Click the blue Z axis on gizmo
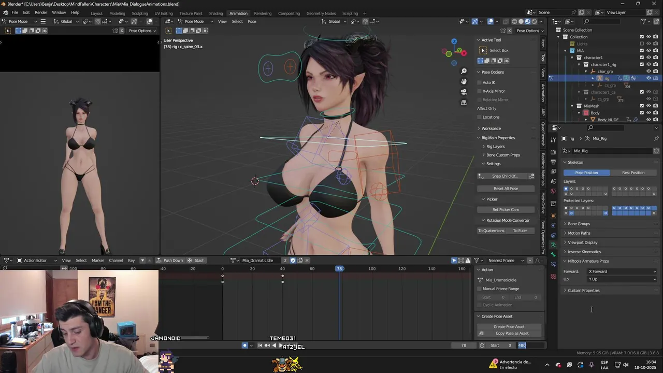Image resolution: width=663 pixels, height=373 pixels. click(x=454, y=41)
